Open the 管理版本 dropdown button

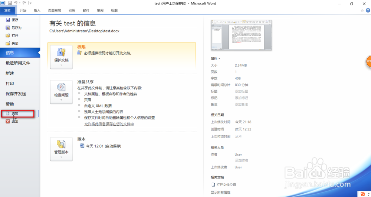coord(61,149)
